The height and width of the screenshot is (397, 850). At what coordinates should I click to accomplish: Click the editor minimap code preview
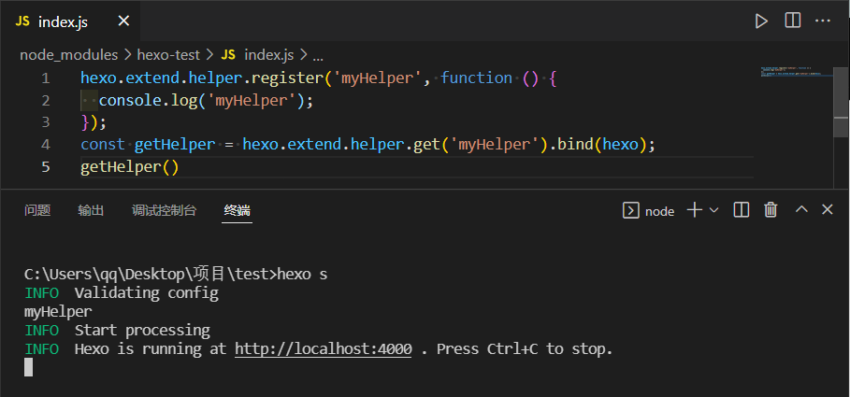793,71
